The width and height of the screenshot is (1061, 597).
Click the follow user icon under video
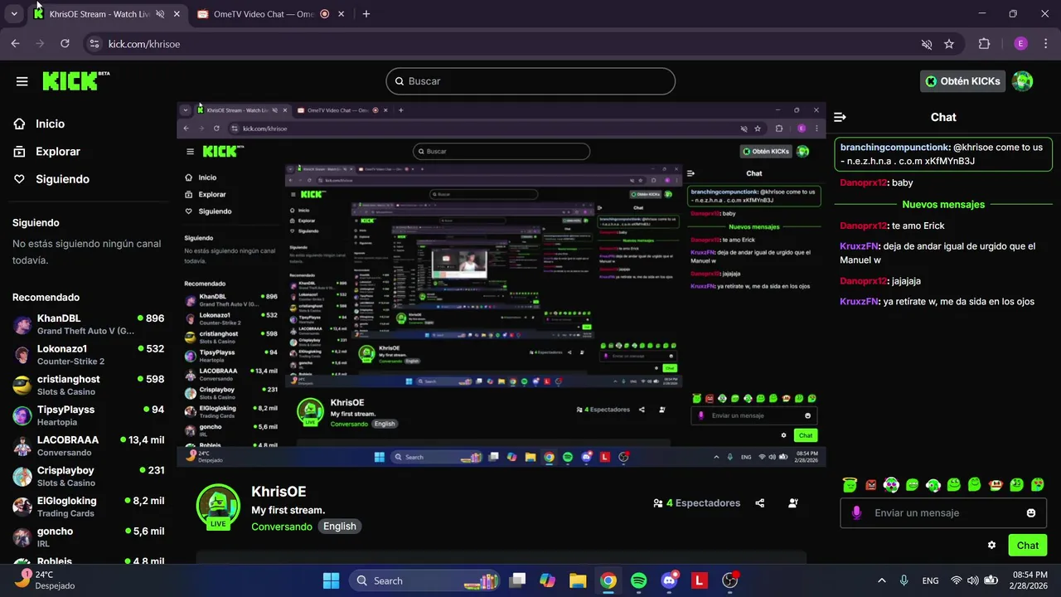(x=793, y=503)
